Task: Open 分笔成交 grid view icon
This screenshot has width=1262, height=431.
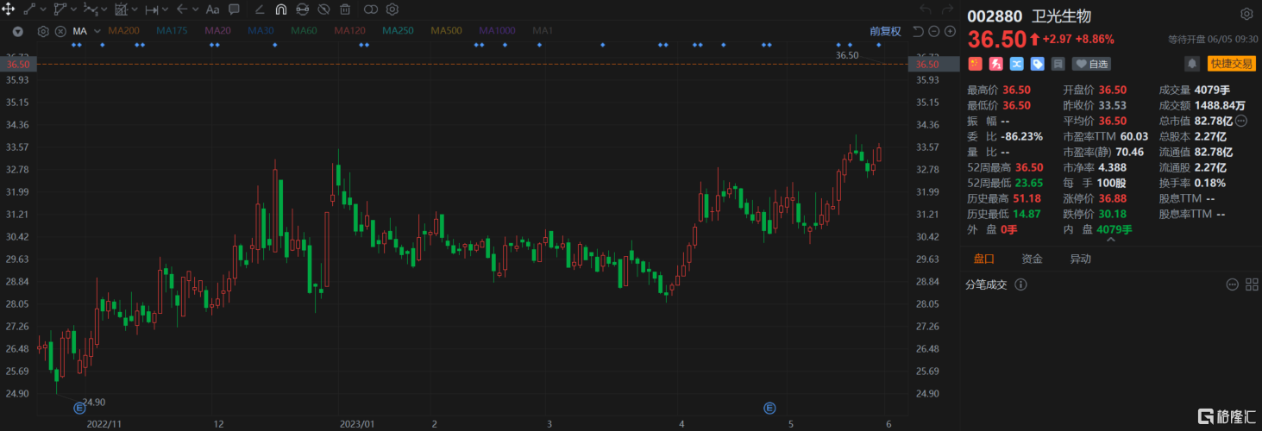Action: (1250, 284)
